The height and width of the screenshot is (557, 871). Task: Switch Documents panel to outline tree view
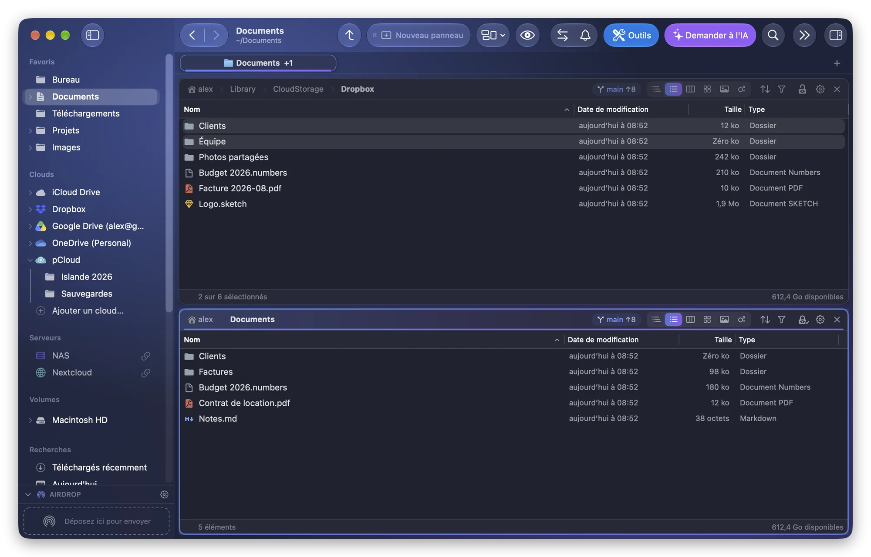pyautogui.click(x=656, y=320)
